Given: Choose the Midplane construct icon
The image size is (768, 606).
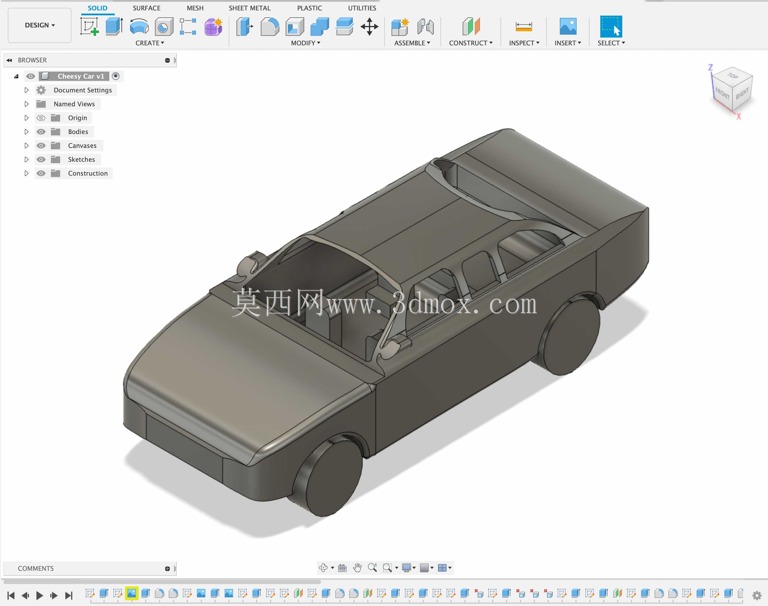Looking at the screenshot, I should 471,27.
